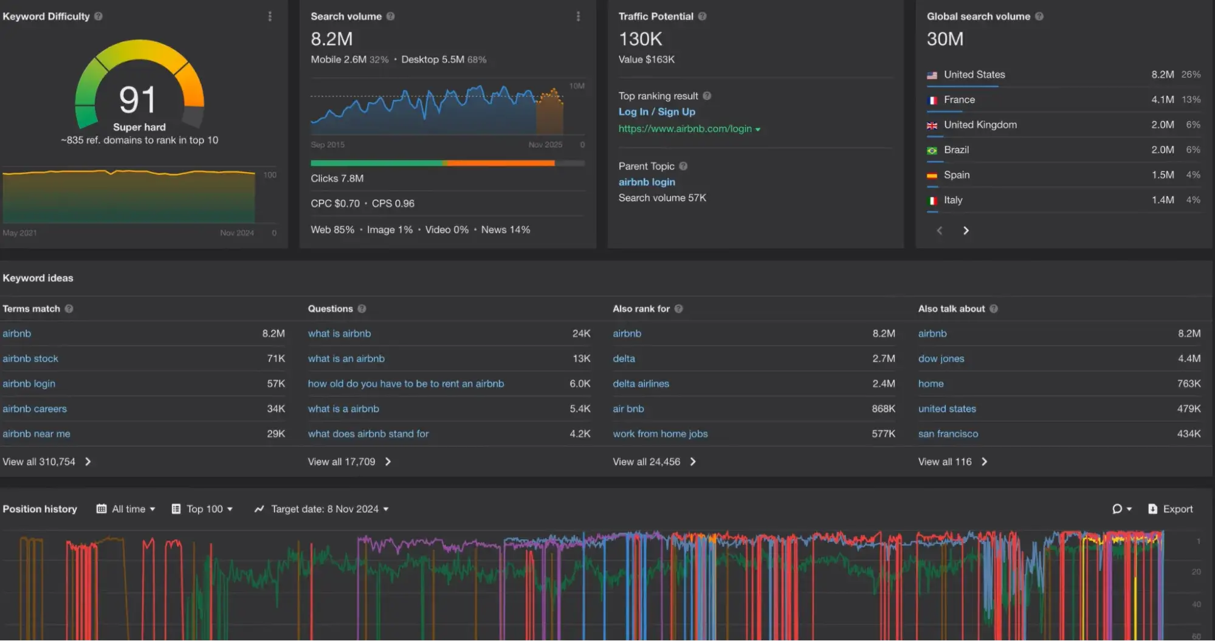The height and width of the screenshot is (641, 1215).
Task: Open the airbnb login parent topic link
Action: (x=647, y=182)
